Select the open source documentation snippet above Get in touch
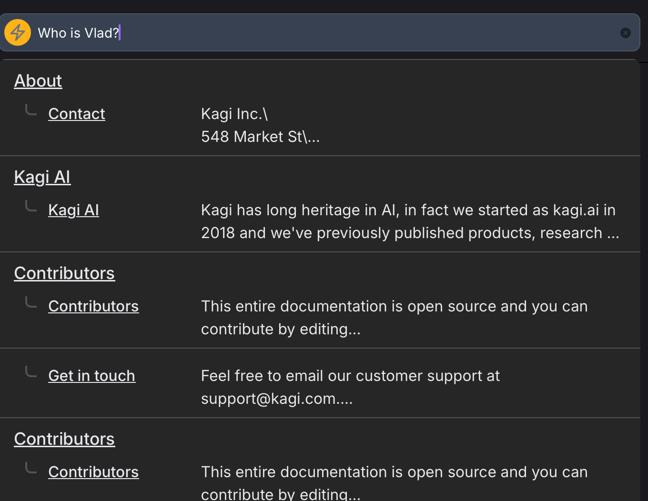This screenshot has height=501, width=648. (x=394, y=318)
